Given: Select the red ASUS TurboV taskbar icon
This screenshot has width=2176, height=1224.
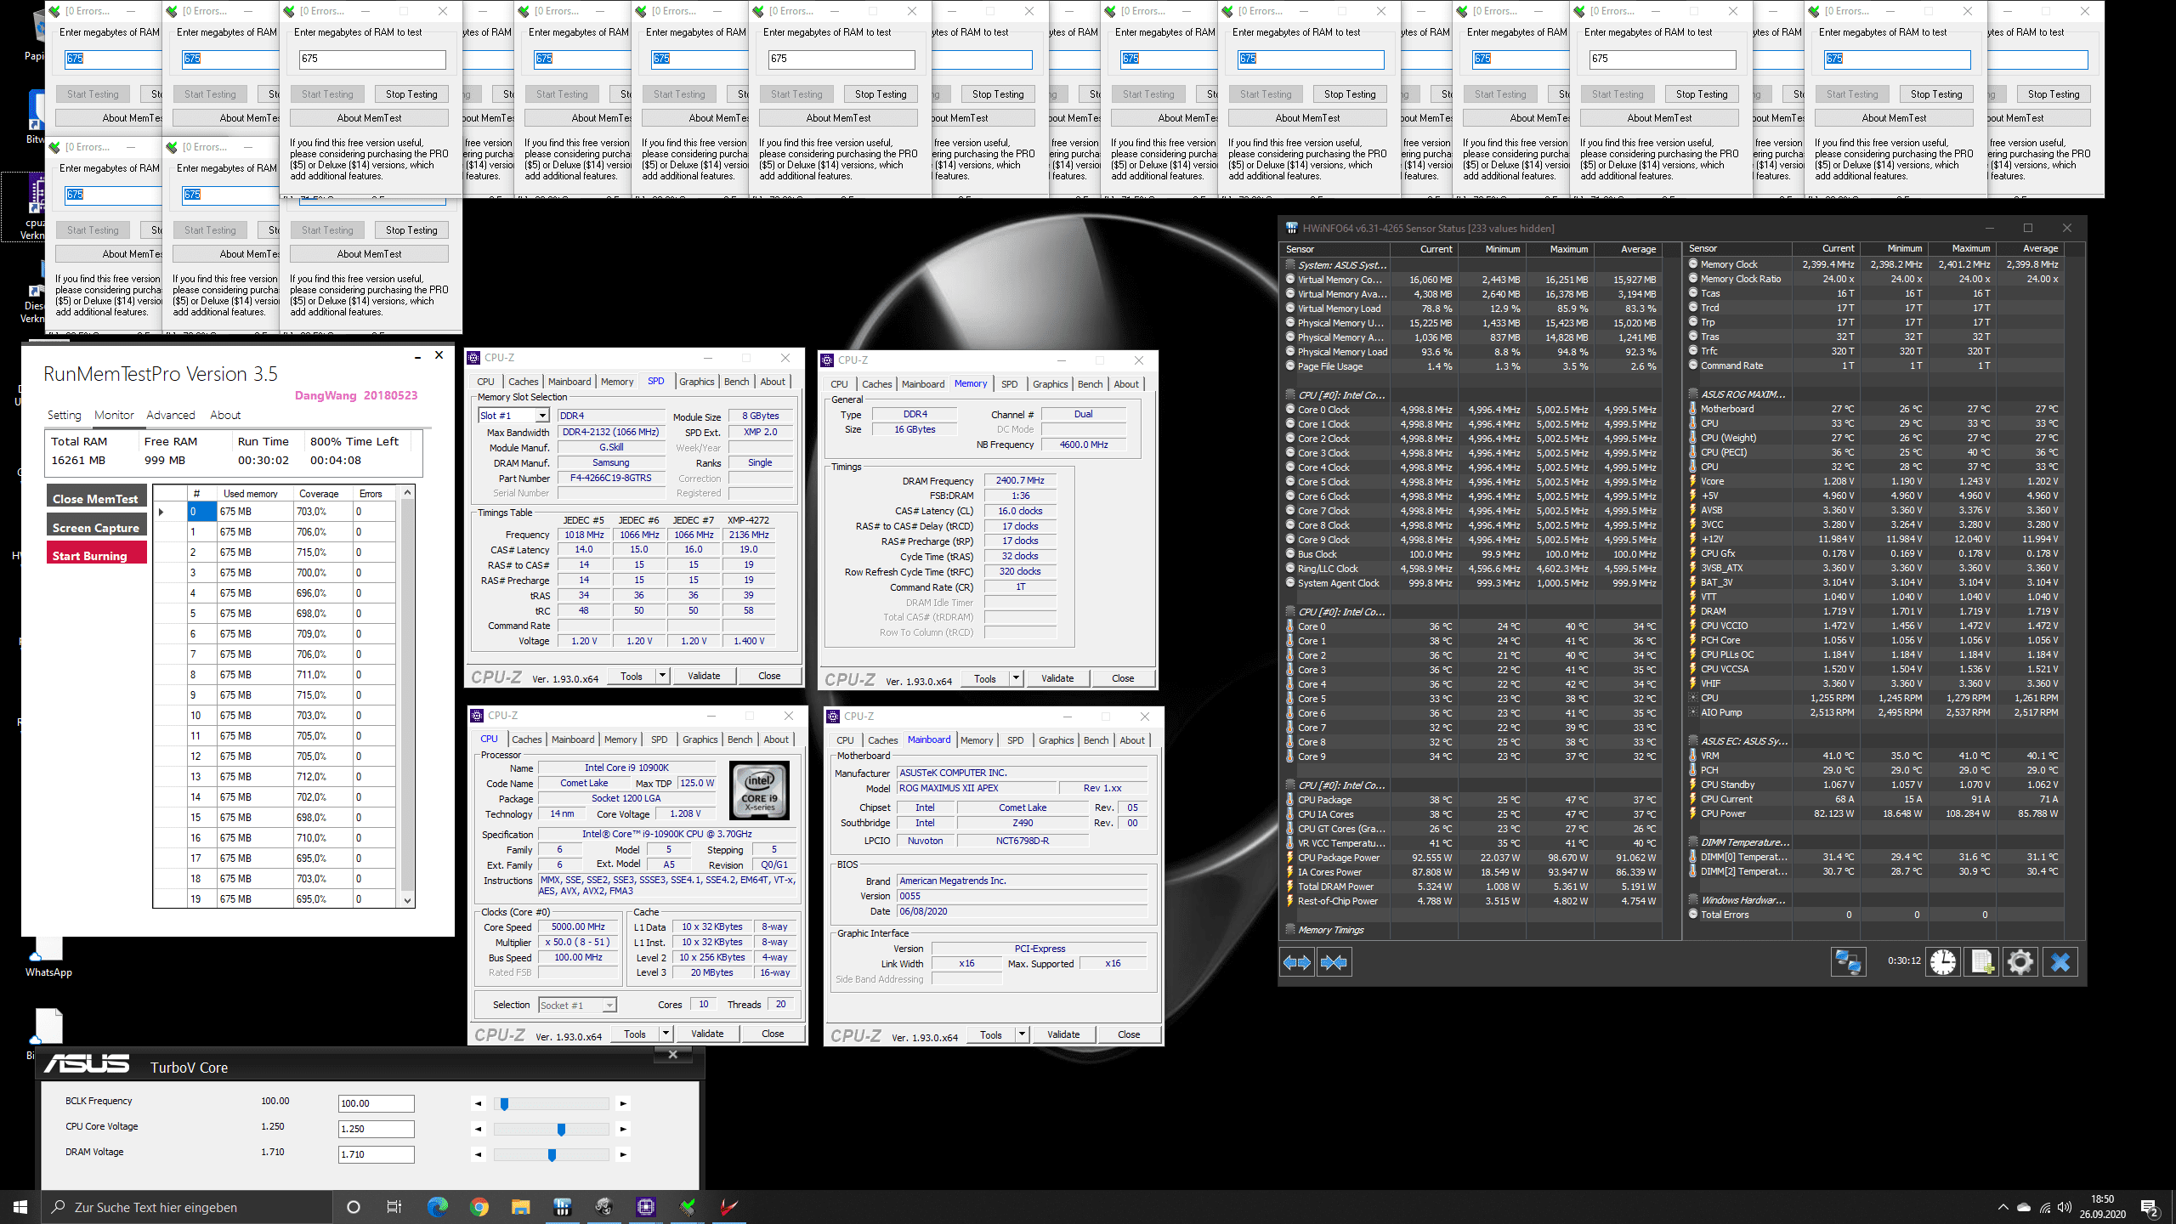Looking at the screenshot, I should click(x=728, y=1206).
